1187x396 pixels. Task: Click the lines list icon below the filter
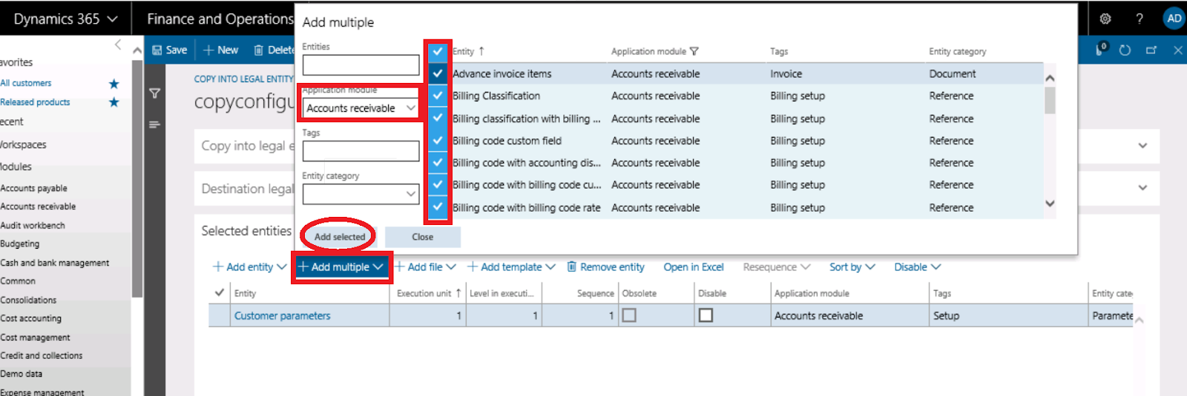[x=154, y=124]
